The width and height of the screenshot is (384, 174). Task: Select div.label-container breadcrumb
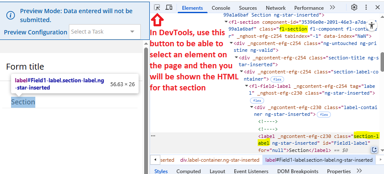click(219, 160)
